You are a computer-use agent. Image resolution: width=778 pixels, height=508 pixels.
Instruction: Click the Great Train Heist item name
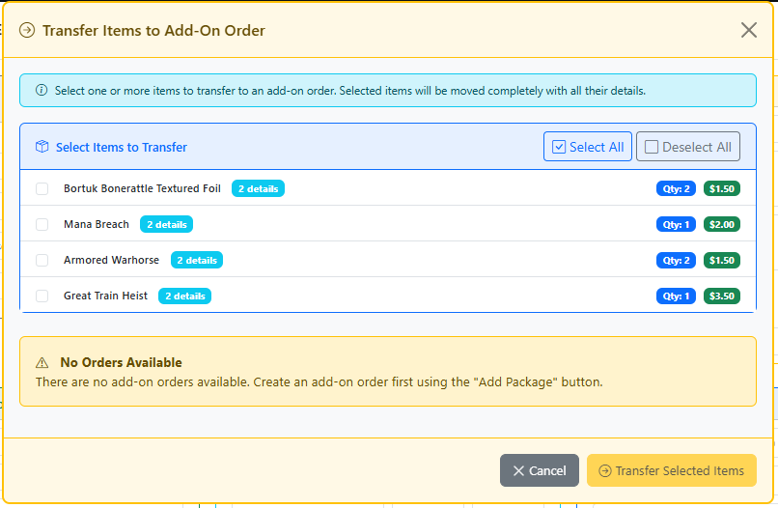(105, 296)
